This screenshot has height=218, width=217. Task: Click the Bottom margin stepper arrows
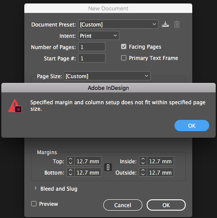pyautogui.click(x=70, y=172)
